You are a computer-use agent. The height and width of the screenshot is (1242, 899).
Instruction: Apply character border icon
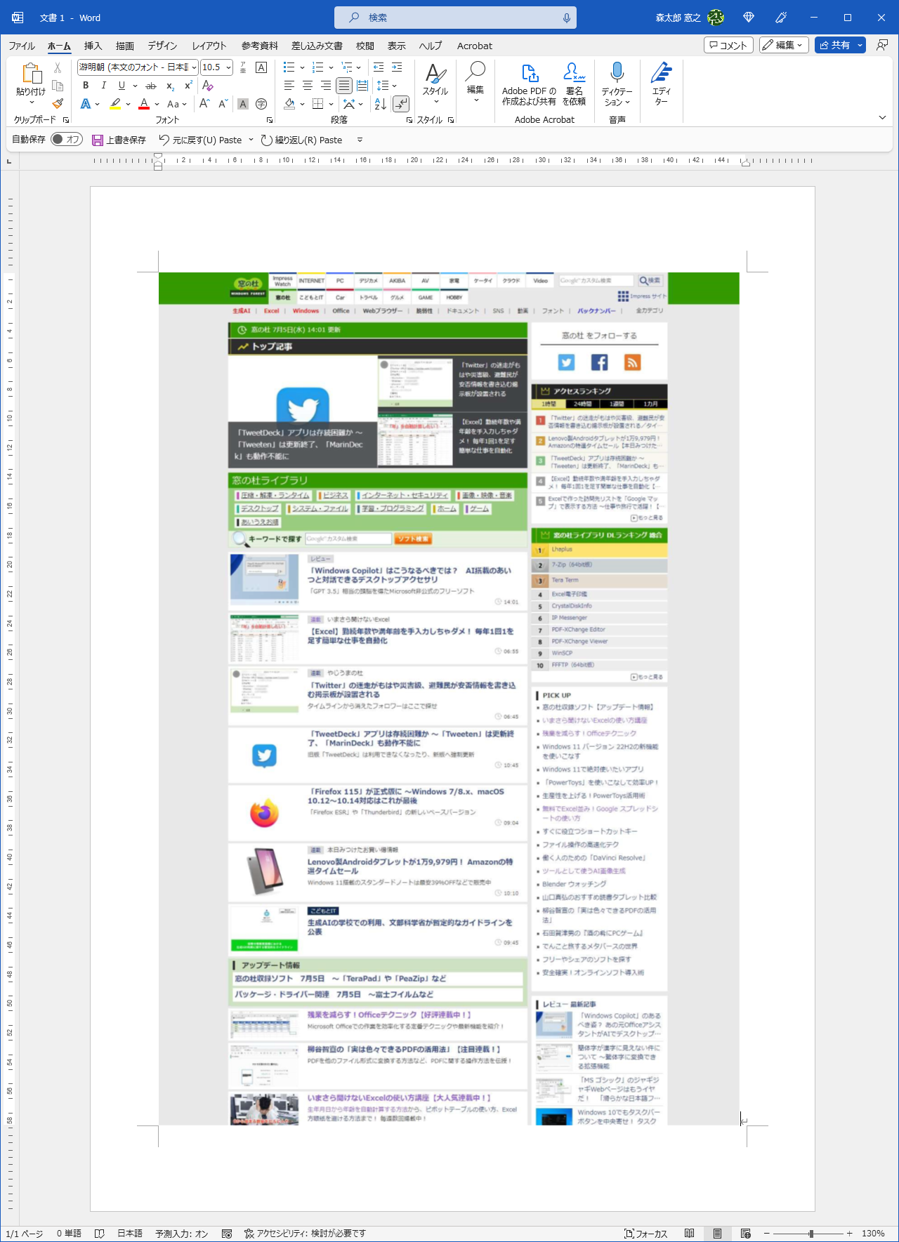tap(261, 67)
